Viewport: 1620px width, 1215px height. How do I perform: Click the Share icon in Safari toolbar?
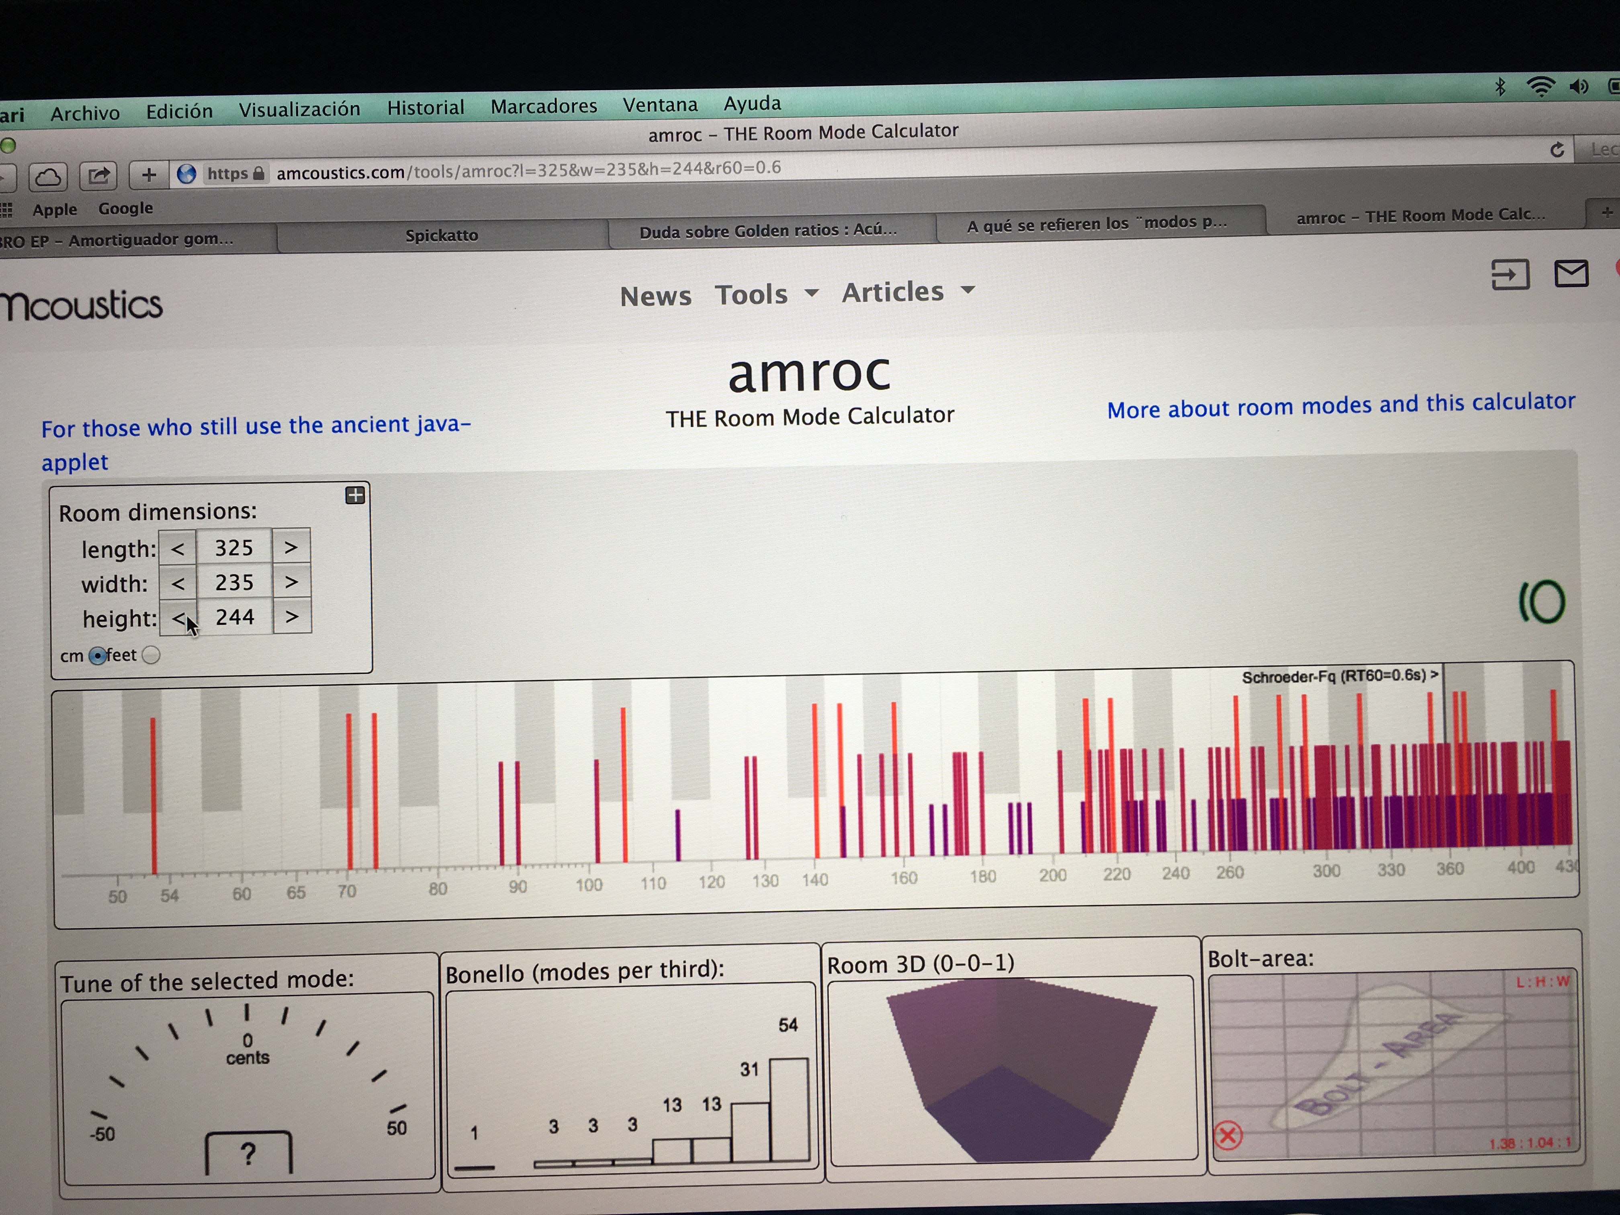pyautogui.click(x=98, y=176)
